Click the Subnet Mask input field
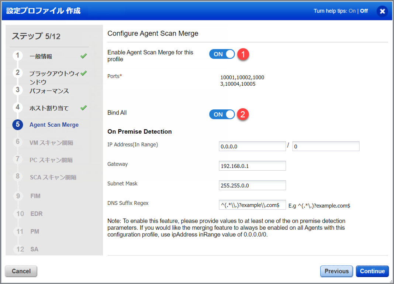This screenshot has height=284, width=394. tap(252, 185)
